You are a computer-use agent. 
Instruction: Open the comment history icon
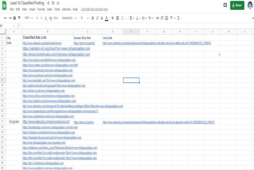click(x=225, y=5)
